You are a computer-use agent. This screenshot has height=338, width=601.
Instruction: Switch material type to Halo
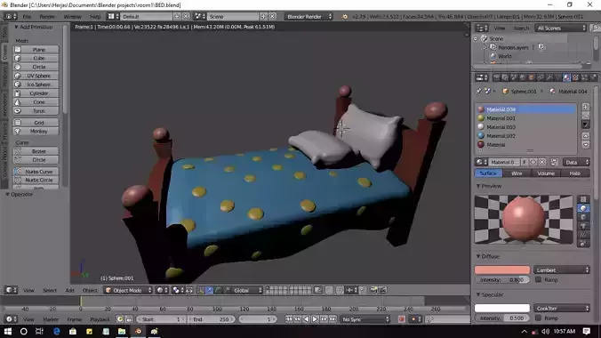pyautogui.click(x=575, y=173)
